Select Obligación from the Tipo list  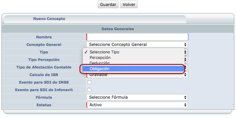point(133,69)
